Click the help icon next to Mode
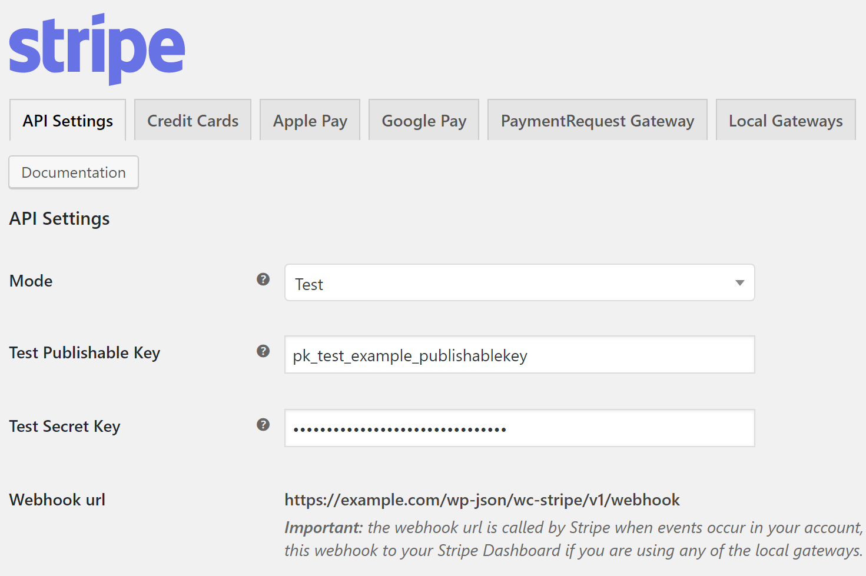 tap(263, 279)
